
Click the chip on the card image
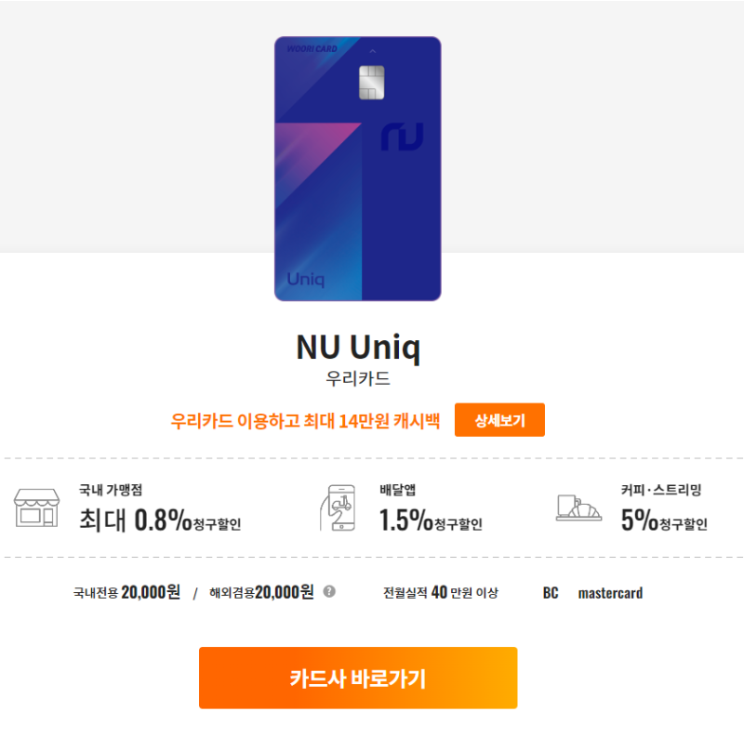click(371, 83)
